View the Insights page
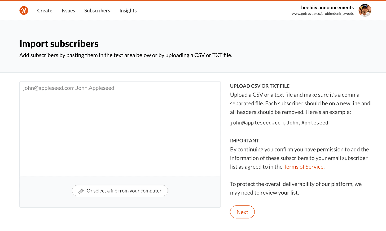Screen dimensions: 386x231 click(128, 11)
